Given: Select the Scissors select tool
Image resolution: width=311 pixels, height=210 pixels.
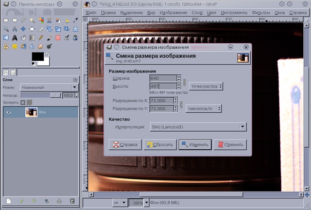Looking at the screenshot, I should coord(49,20).
